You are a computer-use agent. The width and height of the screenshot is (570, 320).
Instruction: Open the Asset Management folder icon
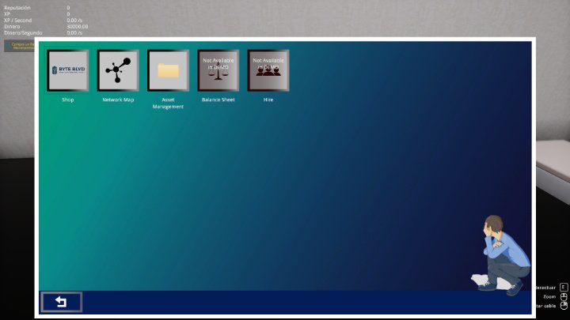[x=168, y=70]
